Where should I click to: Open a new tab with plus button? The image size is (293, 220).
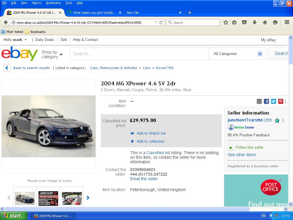click(190, 13)
